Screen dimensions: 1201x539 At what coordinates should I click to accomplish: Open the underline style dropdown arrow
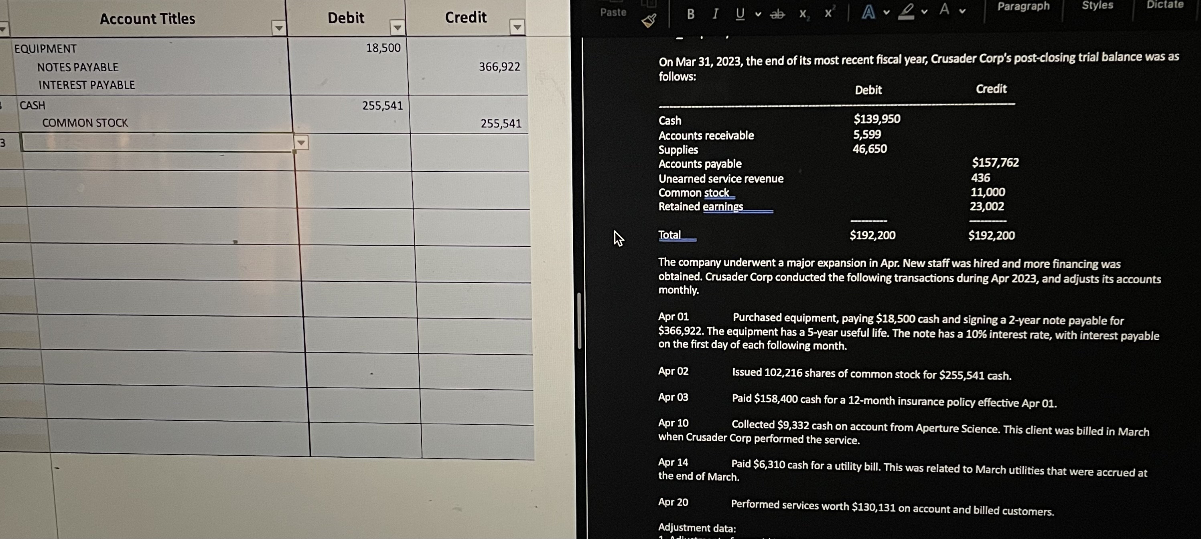click(758, 14)
